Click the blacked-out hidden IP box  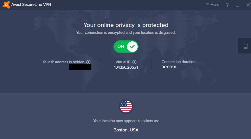point(80,67)
